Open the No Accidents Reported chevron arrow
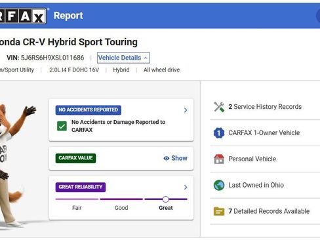320x240 pixels. pos(186,110)
